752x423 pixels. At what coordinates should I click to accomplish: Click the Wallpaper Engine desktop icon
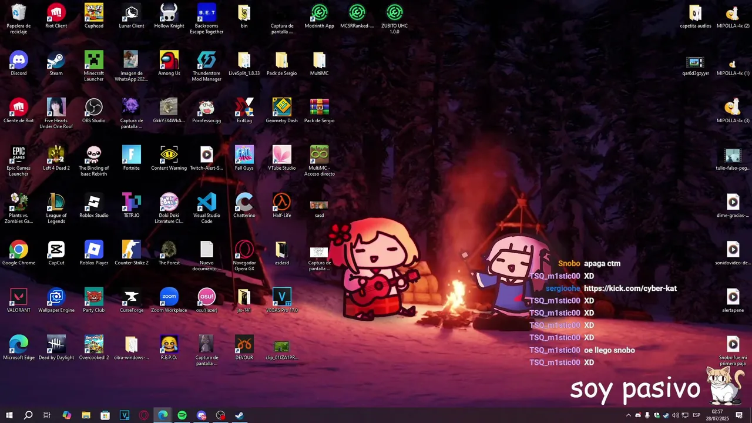click(56, 301)
